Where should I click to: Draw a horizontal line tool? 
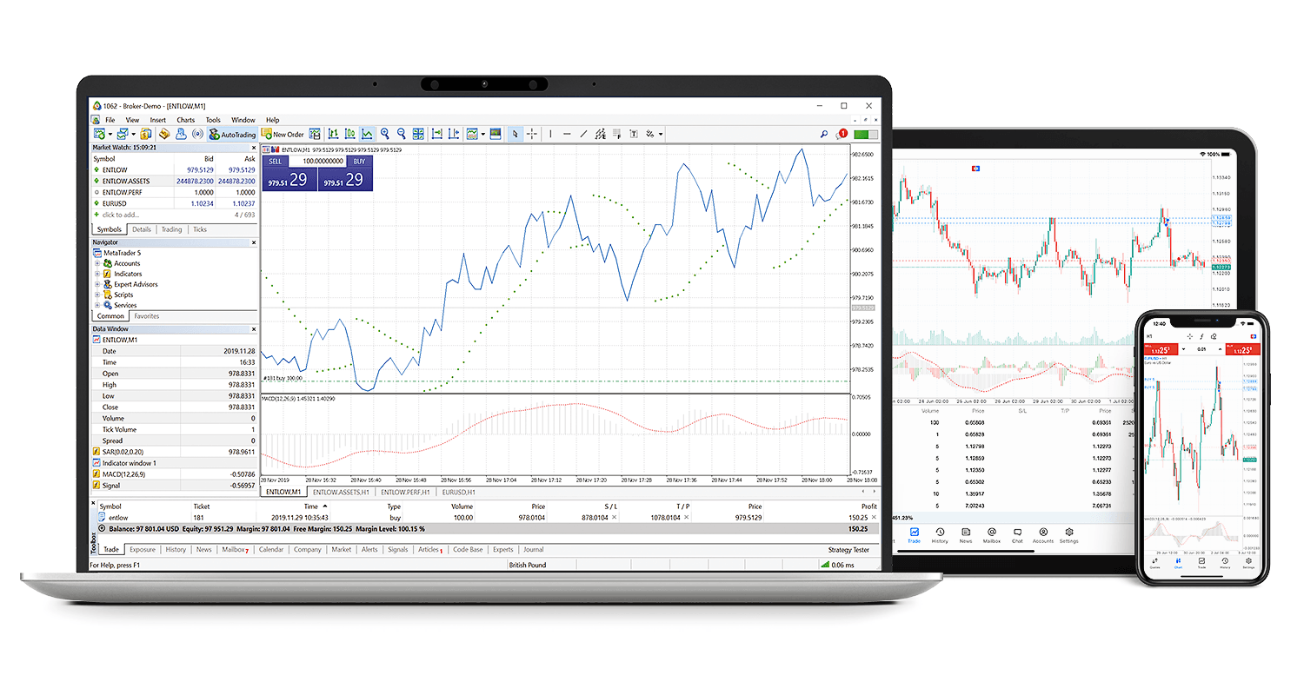[567, 134]
